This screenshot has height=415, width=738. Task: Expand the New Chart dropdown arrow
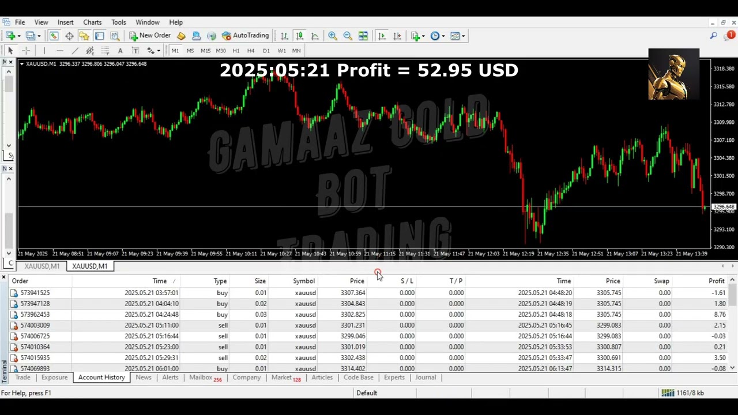tap(19, 36)
